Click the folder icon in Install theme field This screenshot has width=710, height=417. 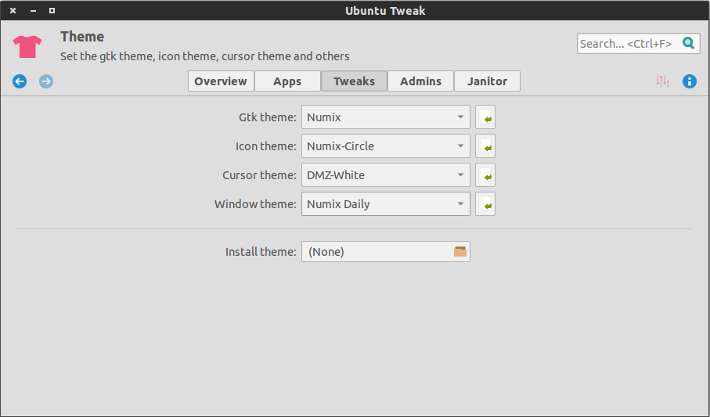(460, 252)
